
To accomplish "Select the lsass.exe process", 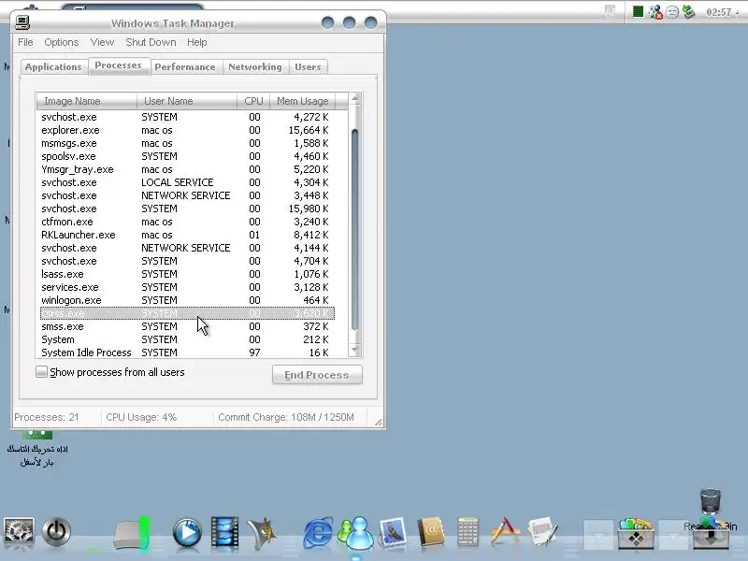I will [x=188, y=274].
